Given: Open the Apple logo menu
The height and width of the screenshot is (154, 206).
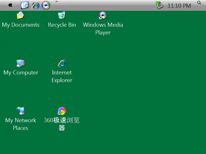Looking at the screenshot, I should [10, 5].
